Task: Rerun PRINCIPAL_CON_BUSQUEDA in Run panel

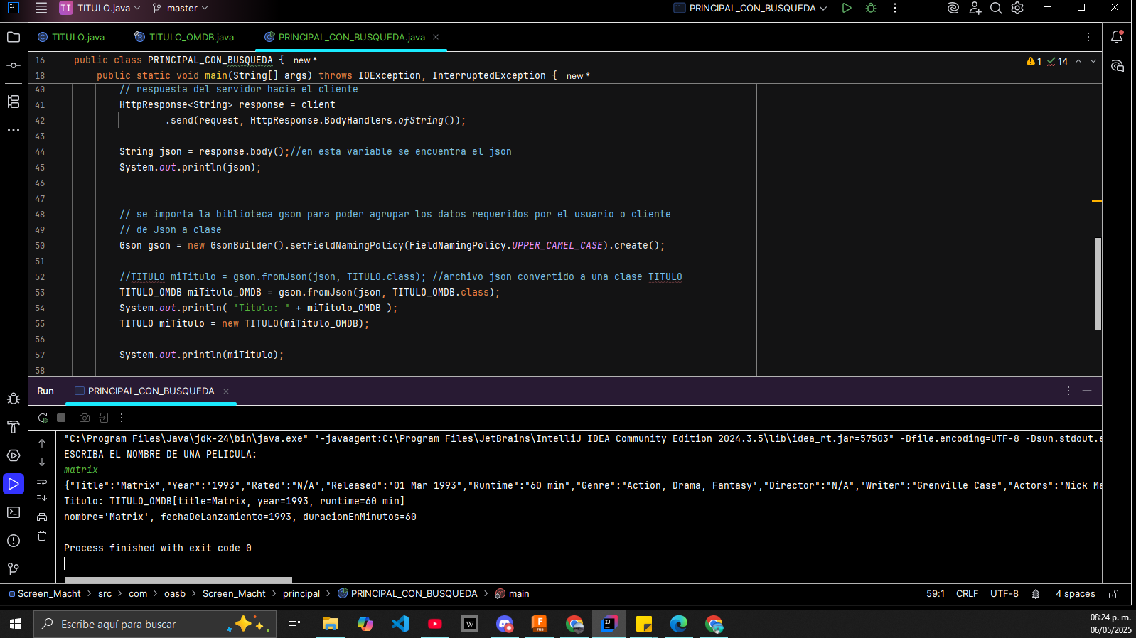Action: coord(43,418)
